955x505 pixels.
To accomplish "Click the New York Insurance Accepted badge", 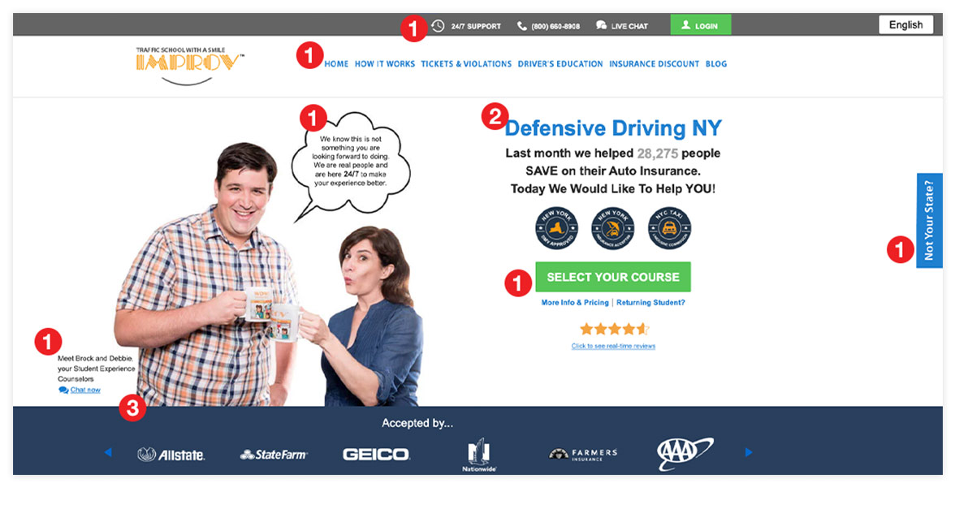I will pos(612,228).
